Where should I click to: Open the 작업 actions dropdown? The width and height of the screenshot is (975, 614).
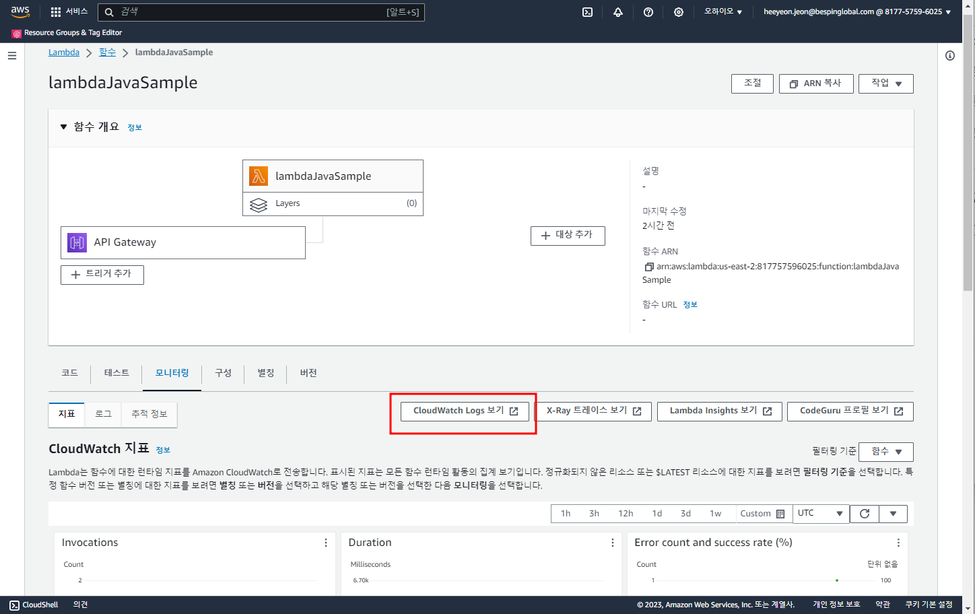click(x=886, y=83)
